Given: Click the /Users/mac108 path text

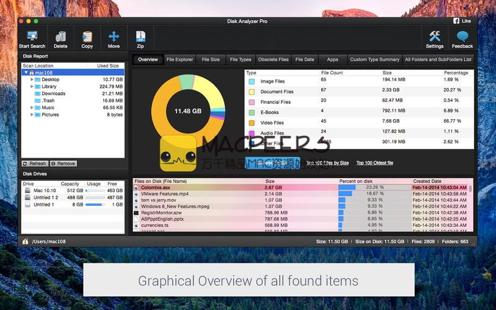Looking at the screenshot, I should tap(49, 241).
